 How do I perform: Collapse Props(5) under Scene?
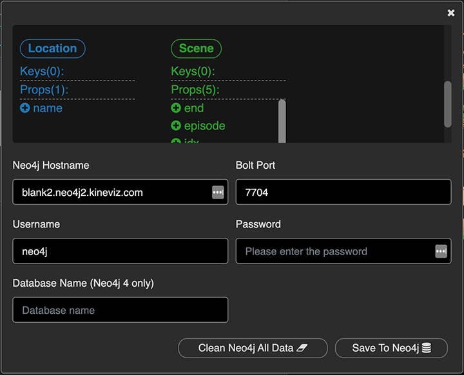coord(195,90)
